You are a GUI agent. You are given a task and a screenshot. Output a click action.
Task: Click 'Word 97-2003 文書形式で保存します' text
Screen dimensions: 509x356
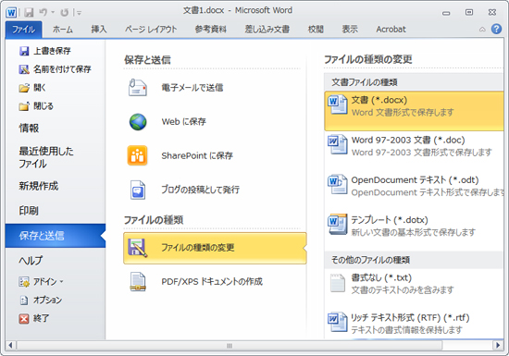[x=421, y=153]
